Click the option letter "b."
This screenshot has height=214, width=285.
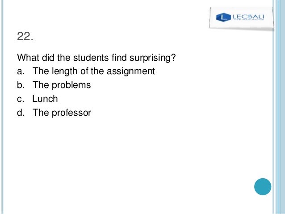[x=21, y=85]
